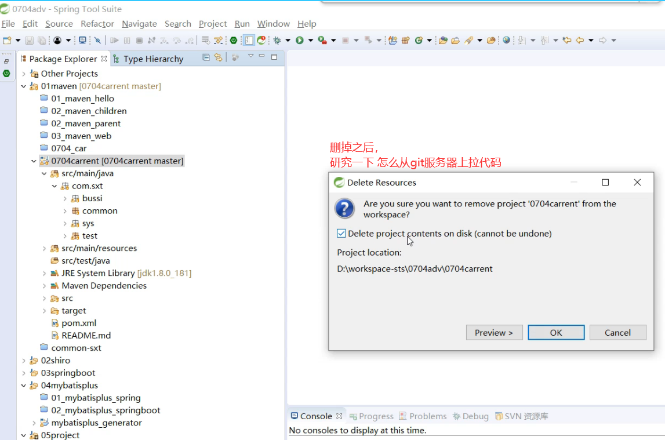The image size is (665, 440).
Task: Click the Forward navigation arrow icon
Action: pos(602,40)
